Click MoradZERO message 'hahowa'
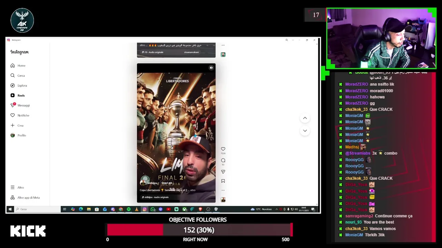442x248 pixels. point(377,97)
